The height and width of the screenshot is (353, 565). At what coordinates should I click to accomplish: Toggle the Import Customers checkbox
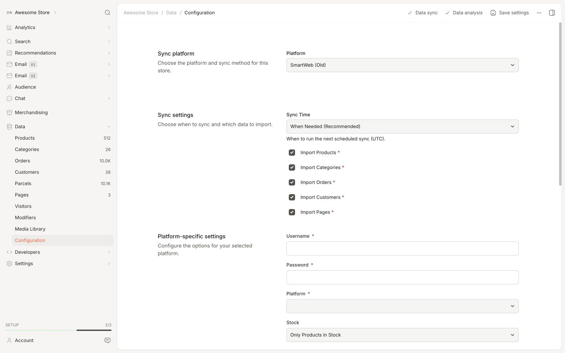(292, 197)
